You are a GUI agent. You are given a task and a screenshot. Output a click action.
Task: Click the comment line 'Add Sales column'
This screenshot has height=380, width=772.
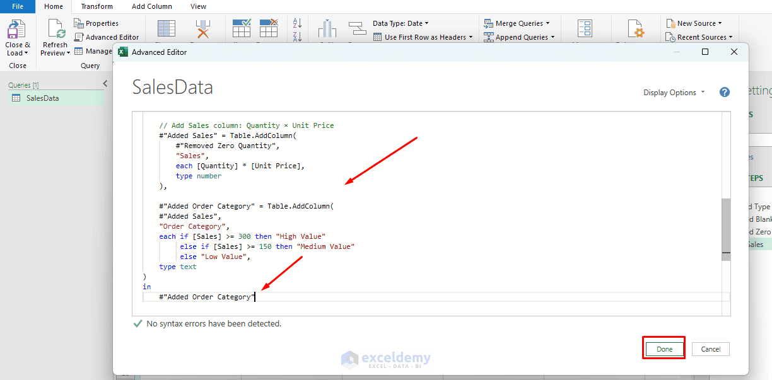(247, 125)
